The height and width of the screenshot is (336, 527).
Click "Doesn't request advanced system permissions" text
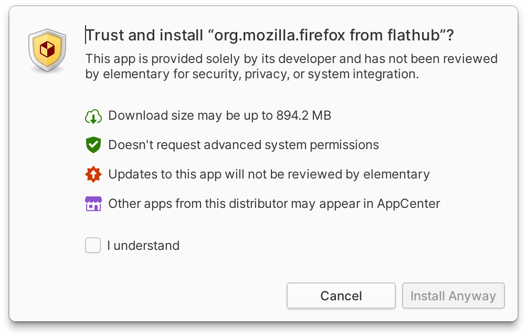click(244, 145)
